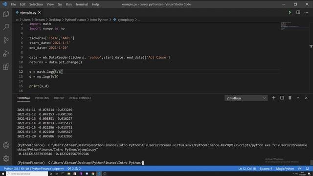The width and height of the screenshot is (313, 176).
Task: Change indentation via 'Spaces: 4'
Action: coord(266,169)
